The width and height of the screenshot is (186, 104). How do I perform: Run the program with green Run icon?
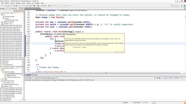click(x=31, y=6)
